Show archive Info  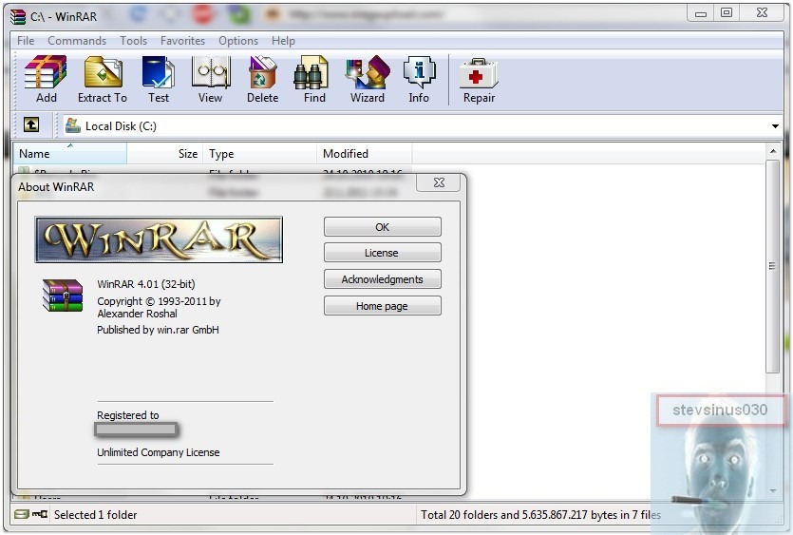point(419,80)
